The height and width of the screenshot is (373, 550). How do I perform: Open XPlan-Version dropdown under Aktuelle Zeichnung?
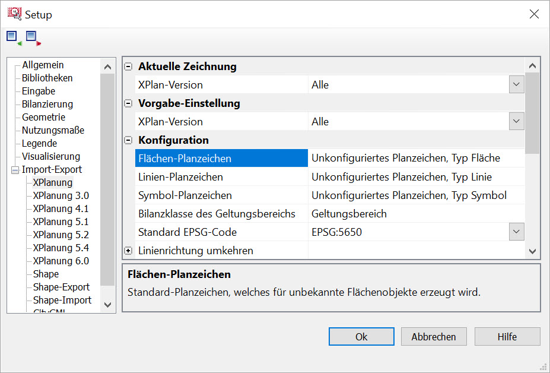[x=516, y=85]
